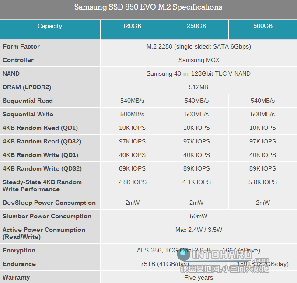Image resolution: width=297 pixels, height=283 pixels.
Task: Click '2mW' in the 120GB column
Action: [133, 203]
